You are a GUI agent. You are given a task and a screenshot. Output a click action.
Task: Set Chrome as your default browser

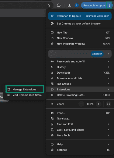[80, 24]
